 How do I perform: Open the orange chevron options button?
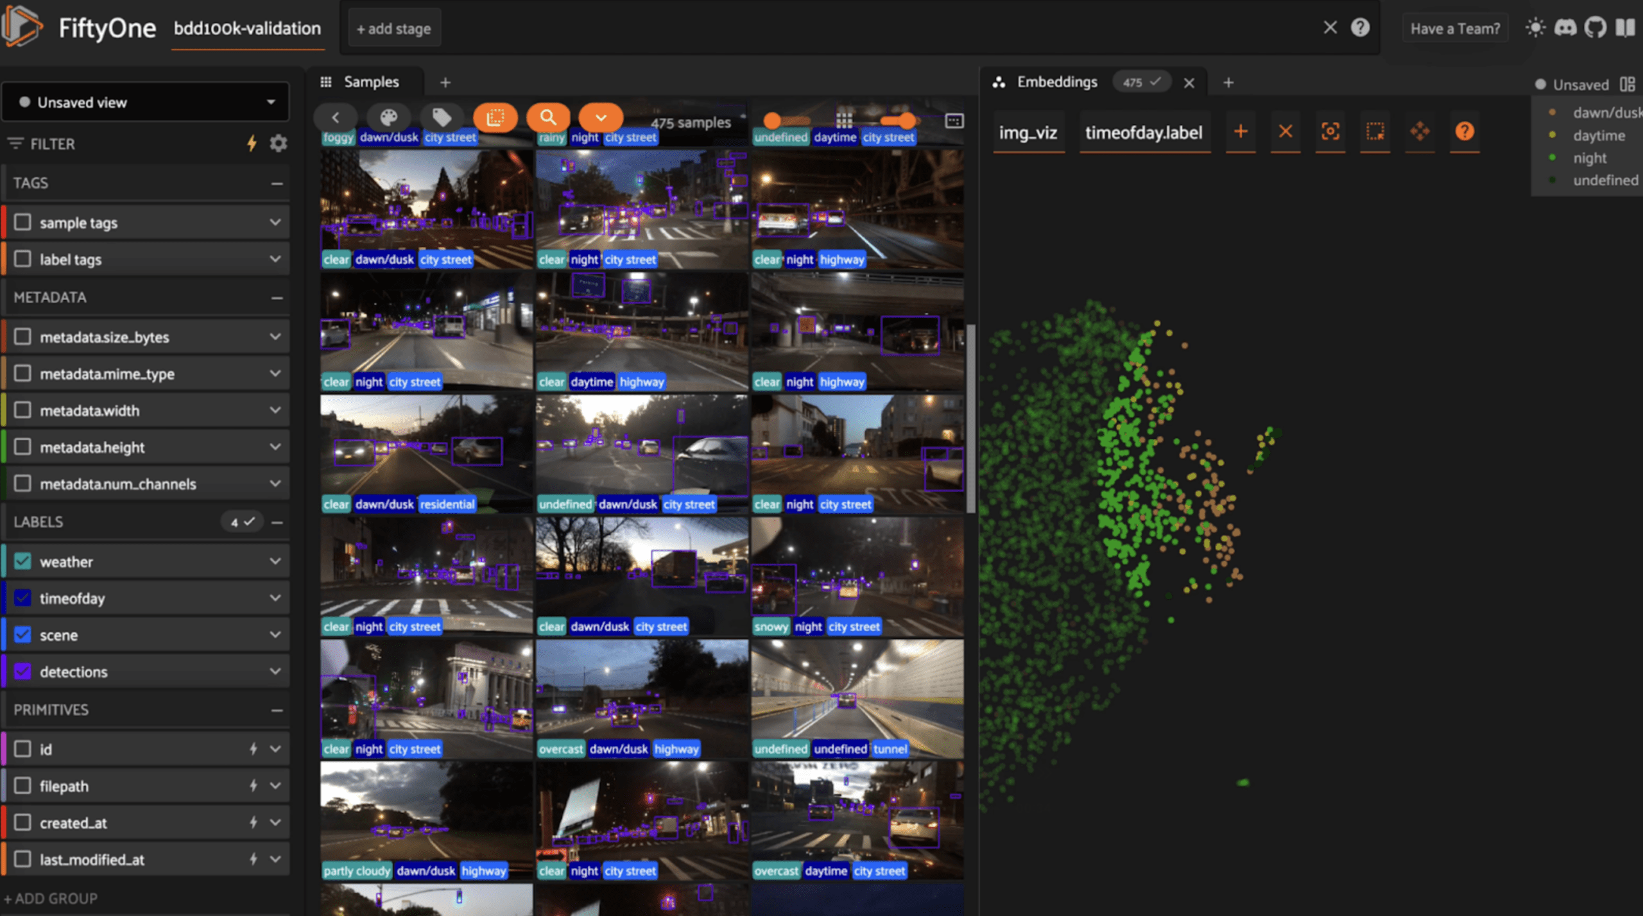pos(601,117)
